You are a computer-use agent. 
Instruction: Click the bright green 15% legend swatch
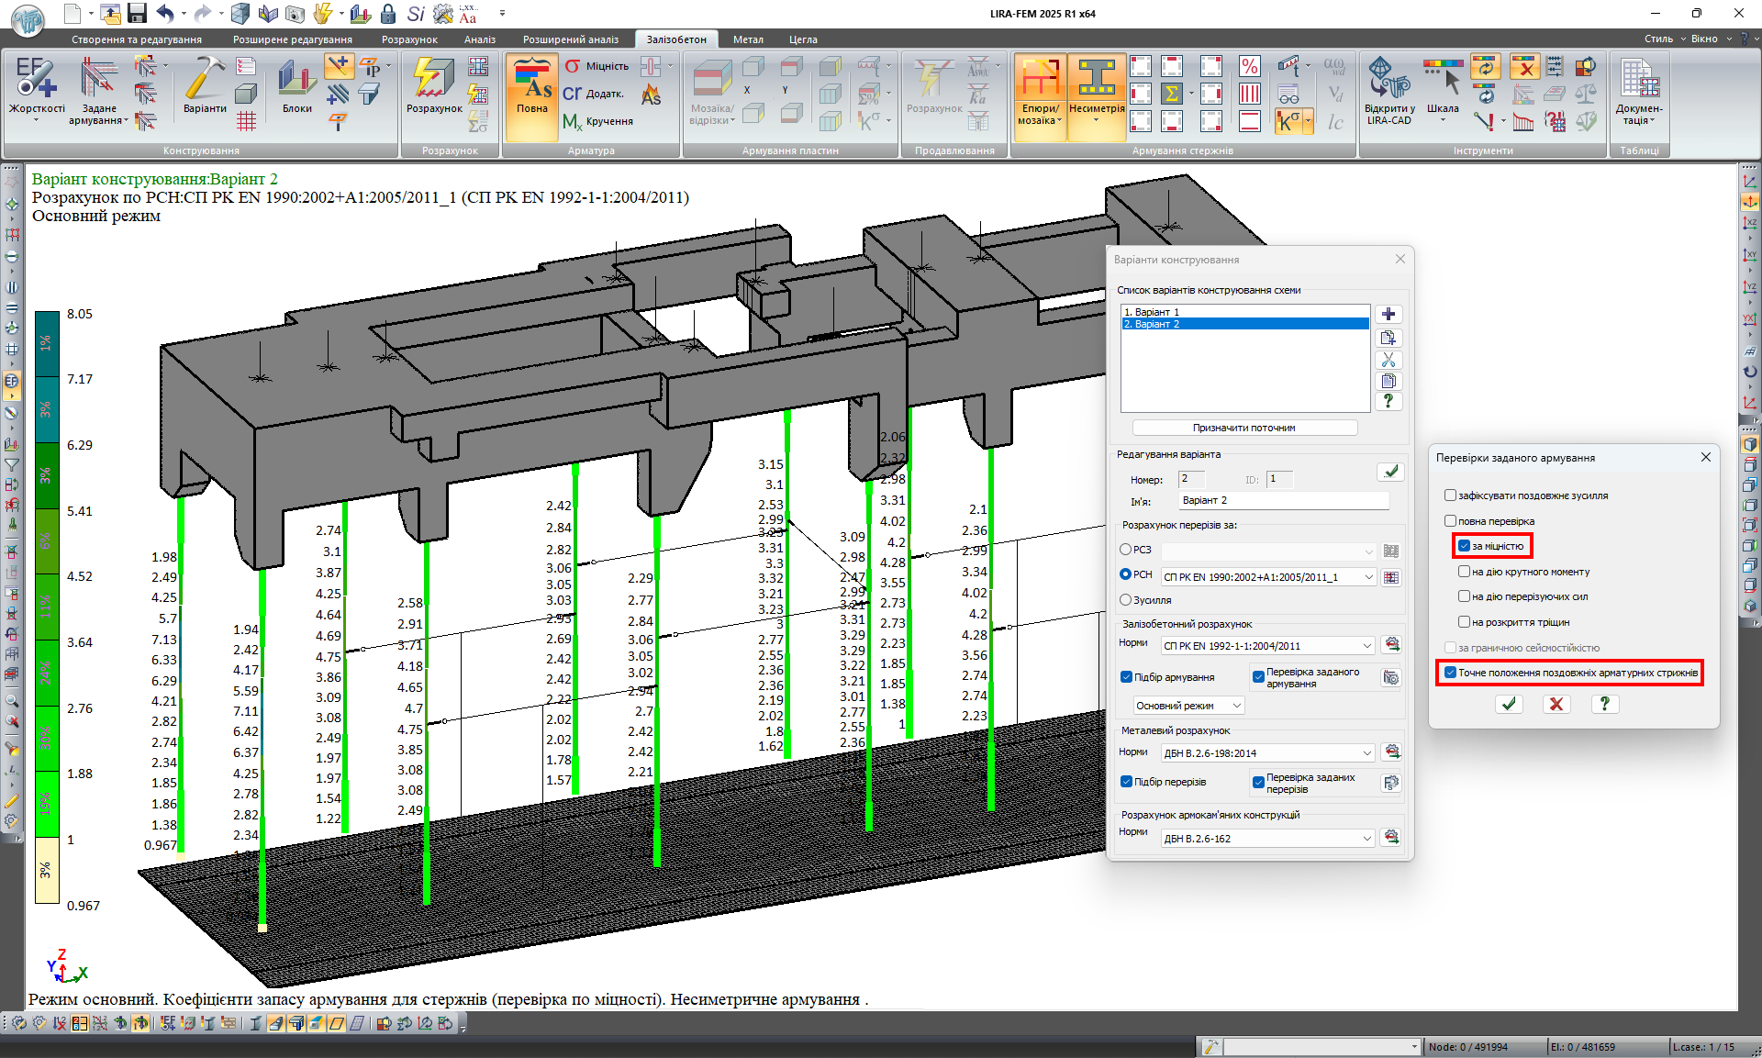pyautogui.click(x=47, y=803)
